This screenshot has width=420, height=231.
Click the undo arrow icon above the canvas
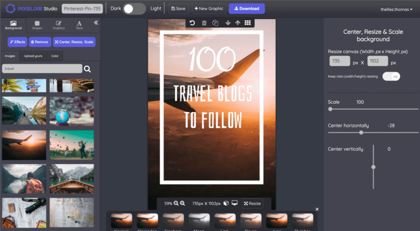(192, 23)
